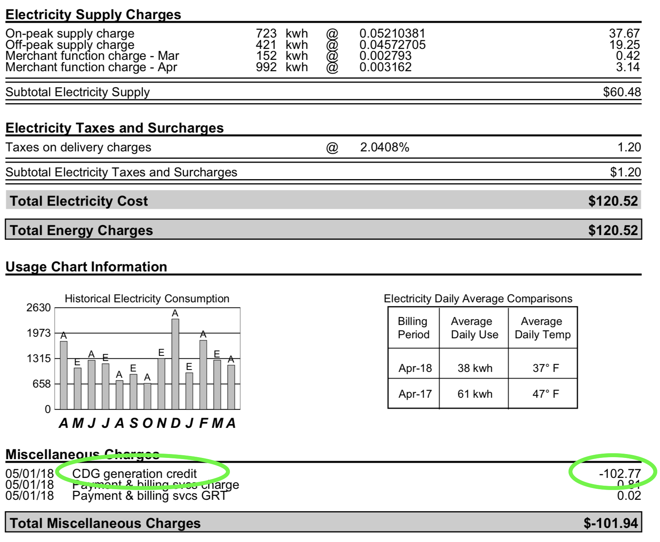Click the 1973 y-axis label
This screenshot has height=542, width=660.
[x=39, y=333]
